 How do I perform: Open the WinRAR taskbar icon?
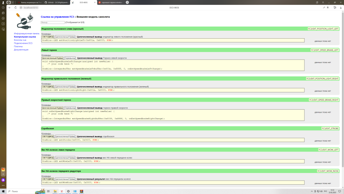(82, 191)
